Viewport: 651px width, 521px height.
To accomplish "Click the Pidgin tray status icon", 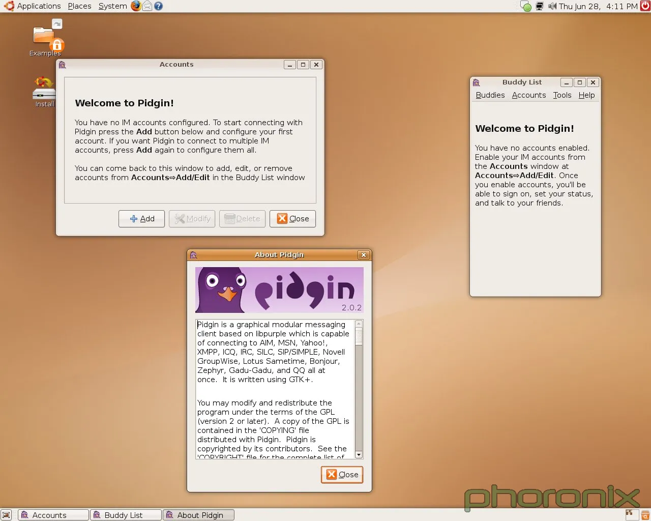I will pos(526,7).
